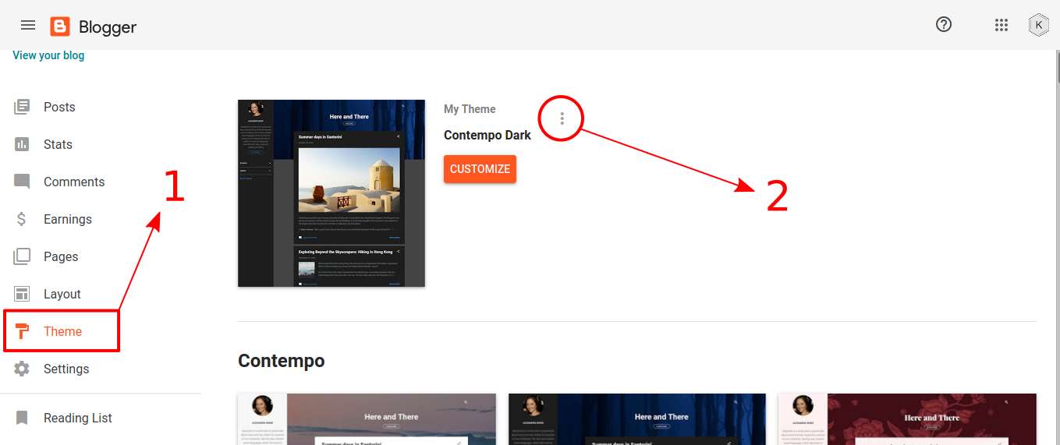1060x445 pixels.
Task: Follow the View your blog link
Action: point(48,55)
